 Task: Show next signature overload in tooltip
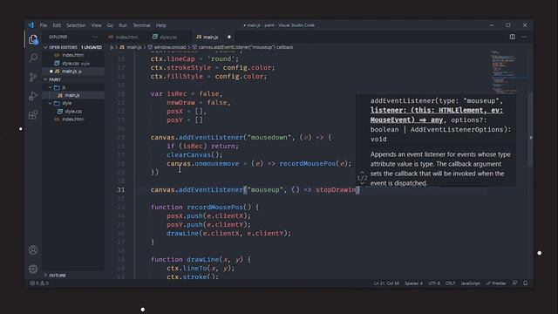tap(362, 183)
